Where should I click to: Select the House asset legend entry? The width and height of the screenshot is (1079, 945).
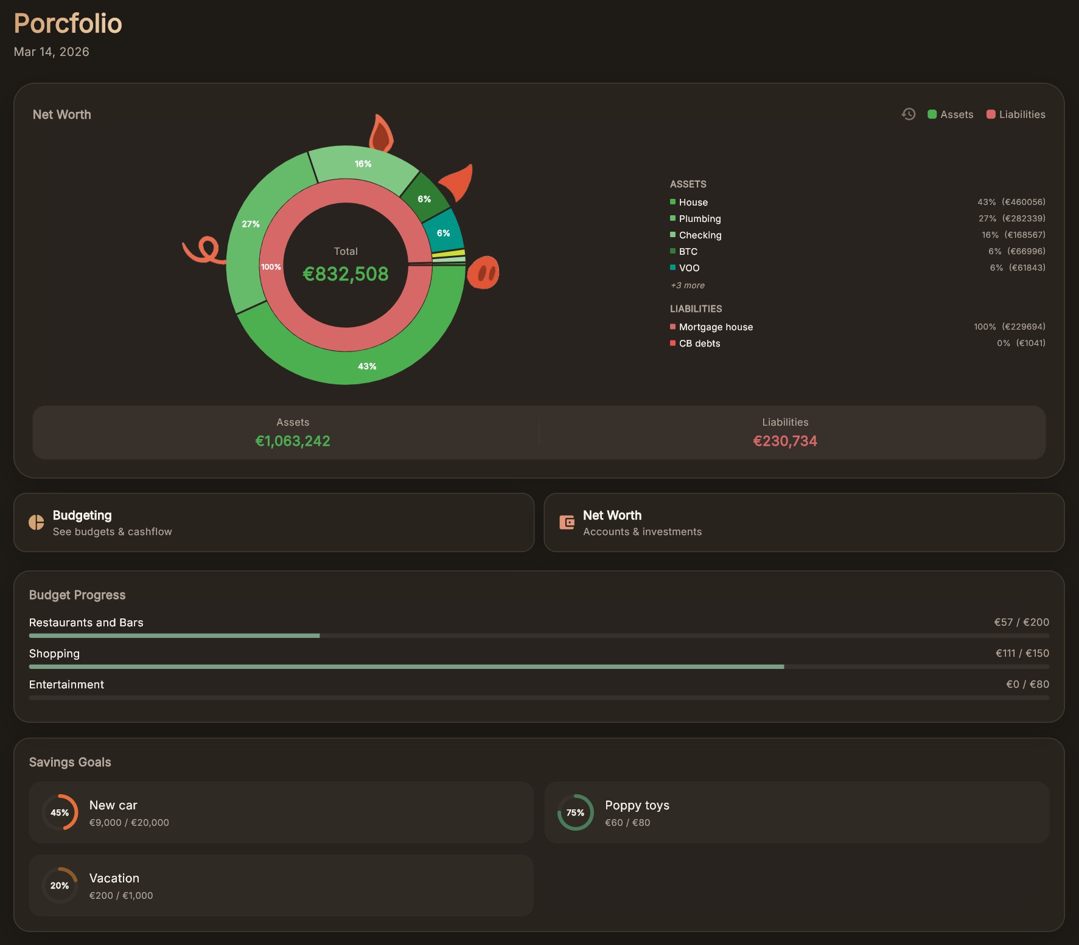pos(693,202)
